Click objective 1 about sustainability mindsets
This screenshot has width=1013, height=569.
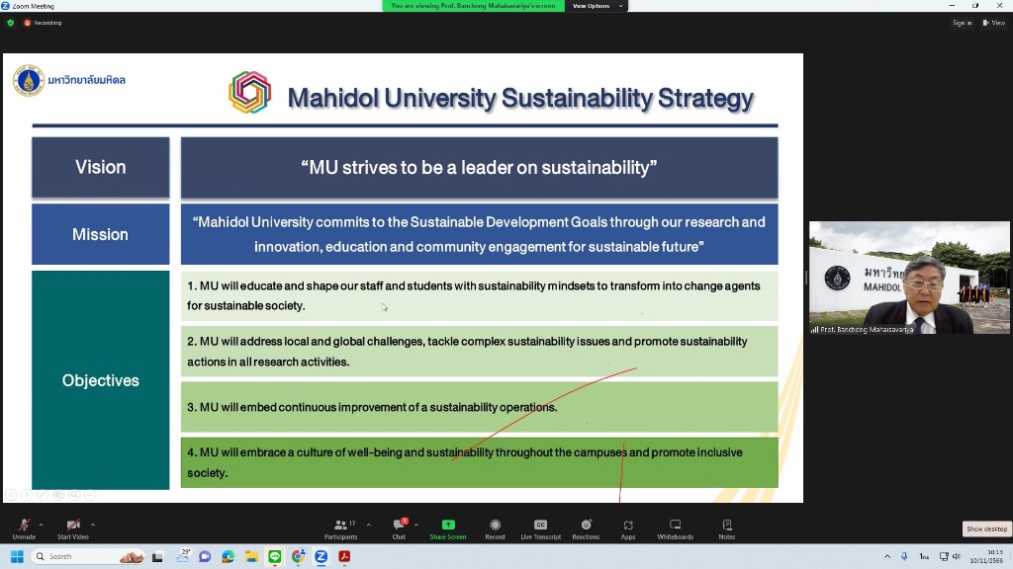point(480,295)
